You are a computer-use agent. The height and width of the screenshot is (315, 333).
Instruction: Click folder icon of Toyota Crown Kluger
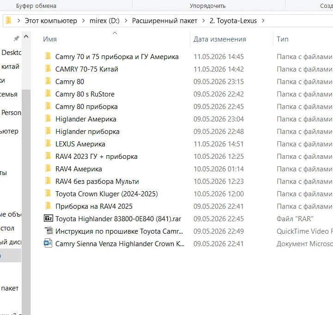[48, 194]
